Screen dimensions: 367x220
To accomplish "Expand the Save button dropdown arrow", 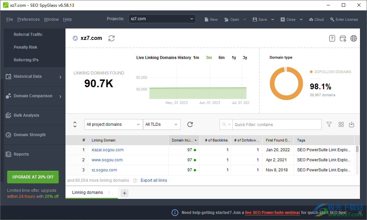I will point(273,19).
